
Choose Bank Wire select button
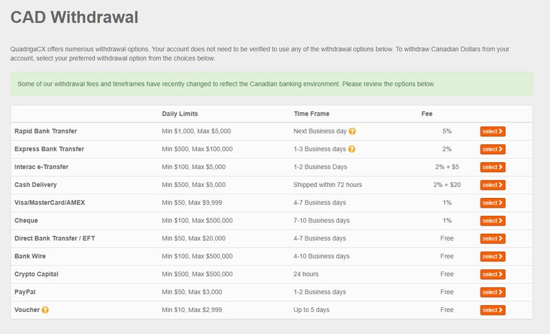[492, 256]
